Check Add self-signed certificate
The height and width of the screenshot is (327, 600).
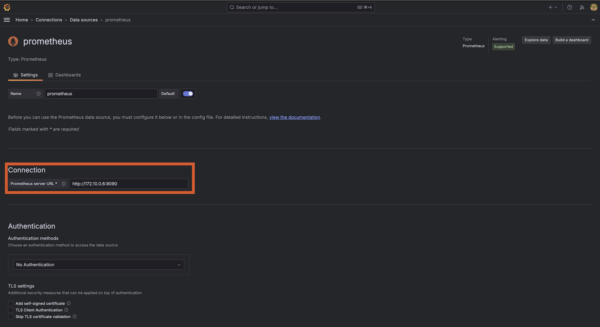pyautogui.click(x=11, y=304)
